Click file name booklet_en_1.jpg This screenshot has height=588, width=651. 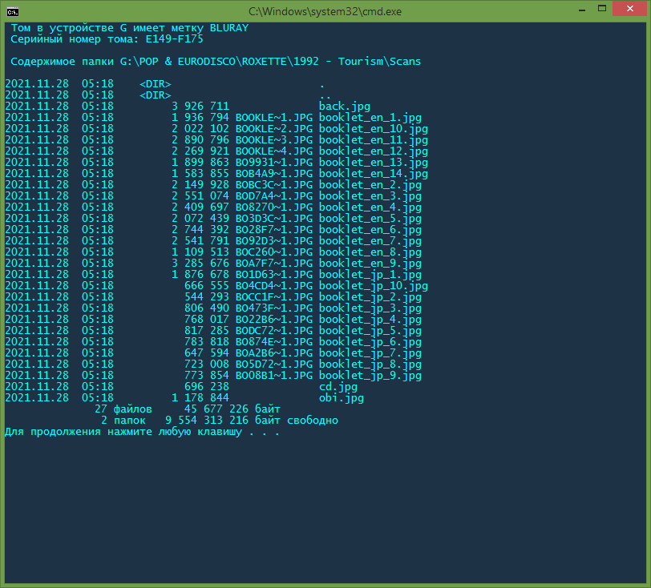(370, 118)
